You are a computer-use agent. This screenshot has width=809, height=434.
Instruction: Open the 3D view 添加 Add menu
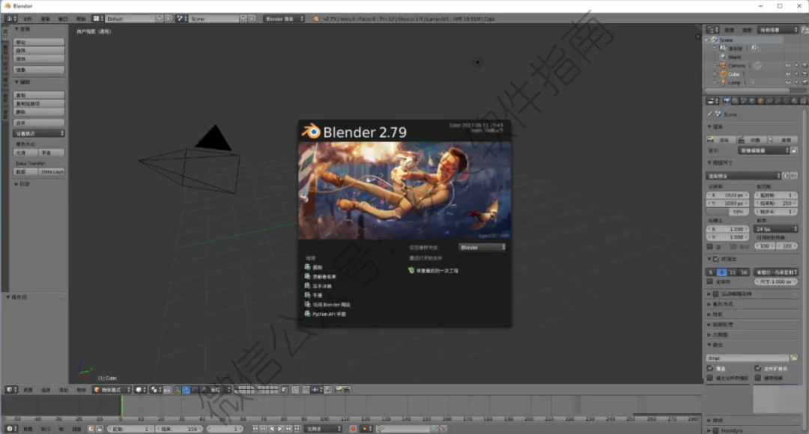[64, 390]
